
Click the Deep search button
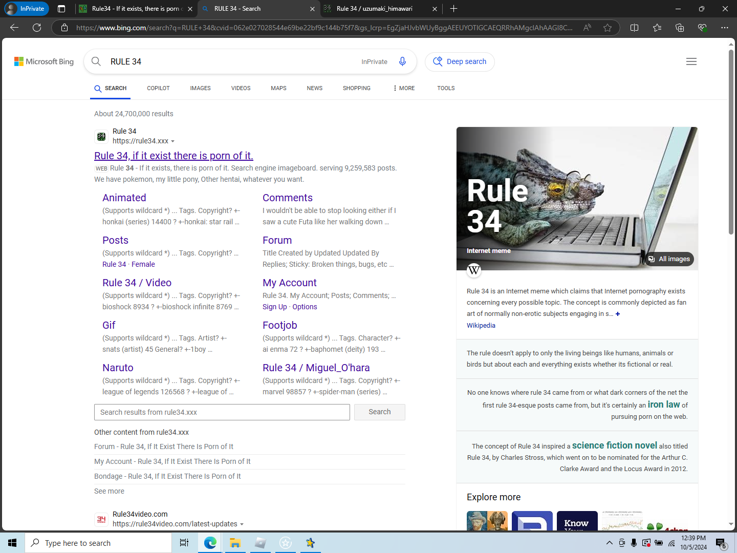[x=460, y=61]
